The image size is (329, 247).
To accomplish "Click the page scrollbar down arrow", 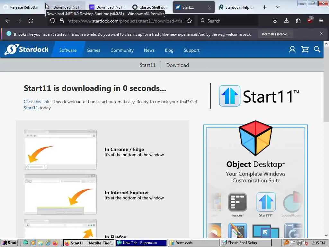I will (x=326, y=235).
